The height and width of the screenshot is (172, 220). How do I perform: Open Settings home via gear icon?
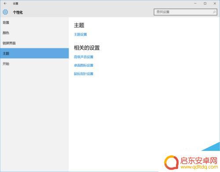(5, 12)
